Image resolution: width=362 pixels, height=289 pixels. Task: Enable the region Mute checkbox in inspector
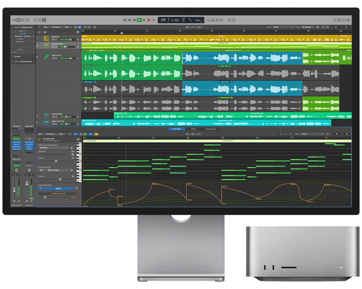[x=25, y=31]
